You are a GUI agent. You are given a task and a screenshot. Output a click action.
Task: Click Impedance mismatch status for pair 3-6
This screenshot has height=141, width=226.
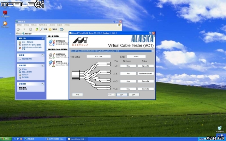click(x=146, y=74)
